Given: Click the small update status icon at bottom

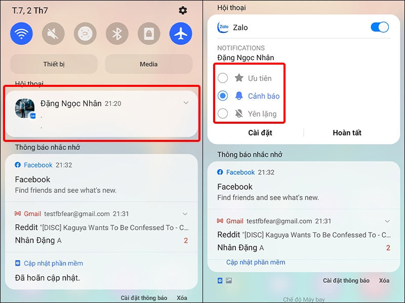Looking at the screenshot, I should (x=220, y=281).
